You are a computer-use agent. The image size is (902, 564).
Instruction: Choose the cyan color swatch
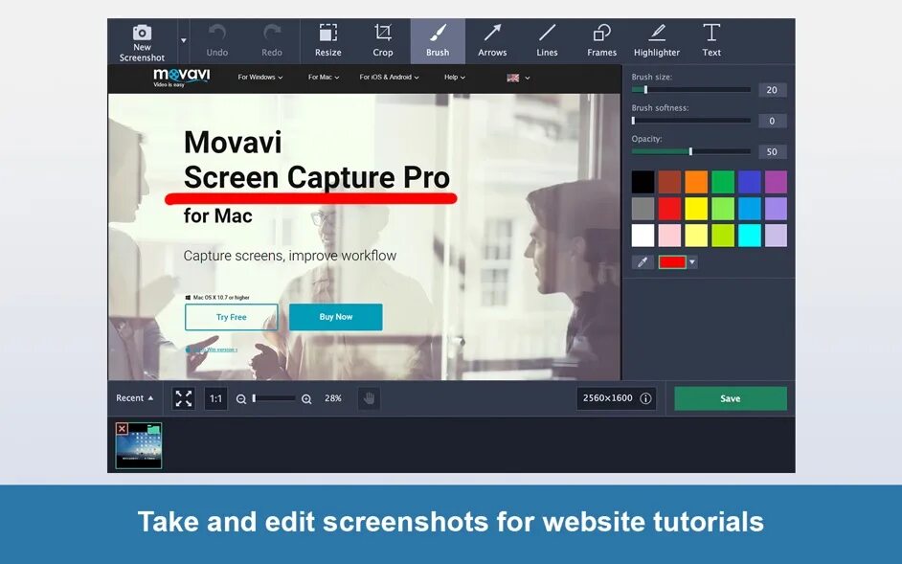[x=749, y=236]
